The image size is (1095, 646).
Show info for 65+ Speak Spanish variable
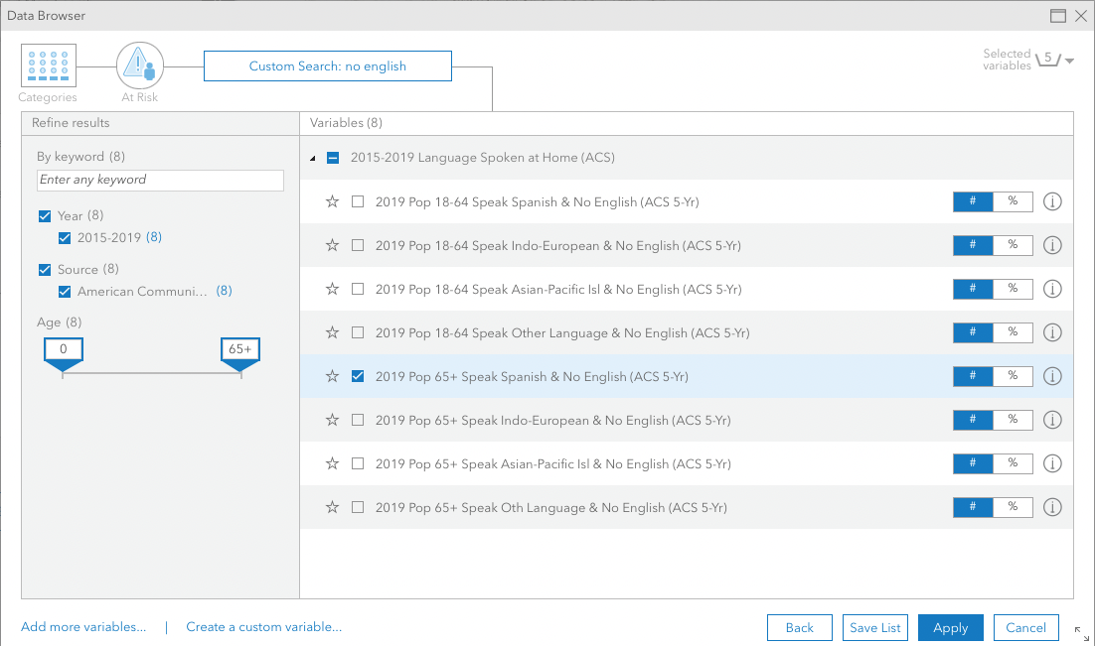click(x=1052, y=376)
